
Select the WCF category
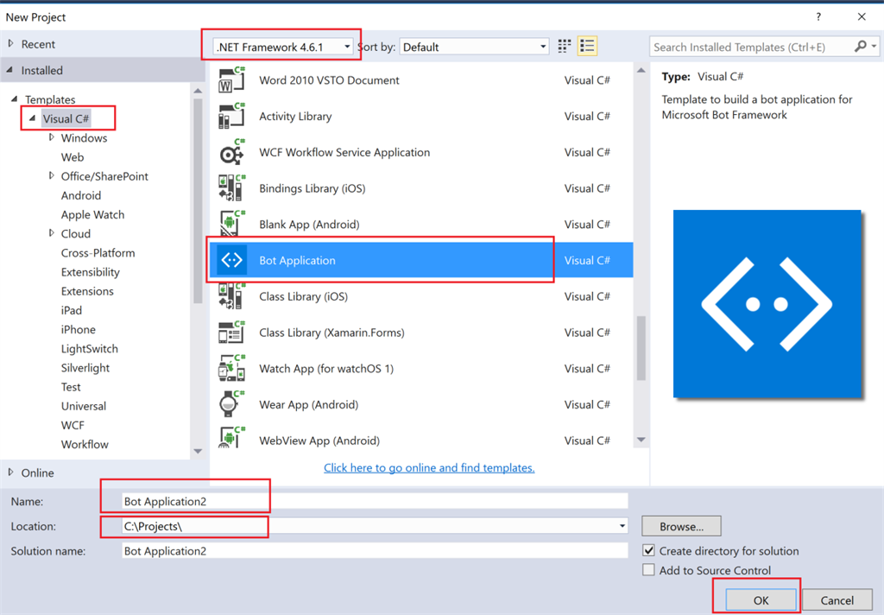73,426
